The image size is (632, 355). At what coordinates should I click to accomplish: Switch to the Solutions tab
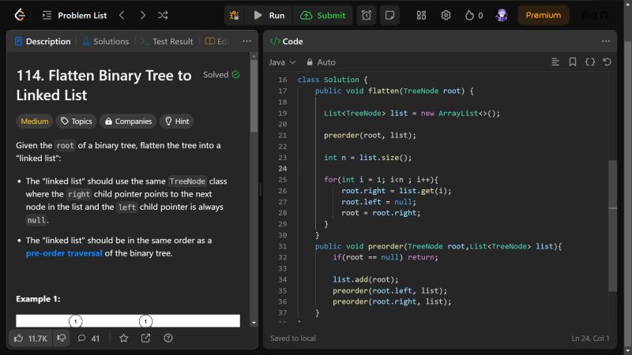105,41
